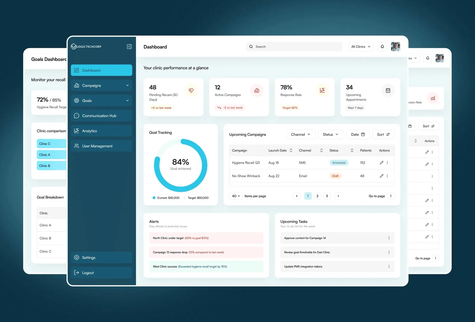The image size is (475, 322).
Task: Change items per page from 40
Action: 236,196
